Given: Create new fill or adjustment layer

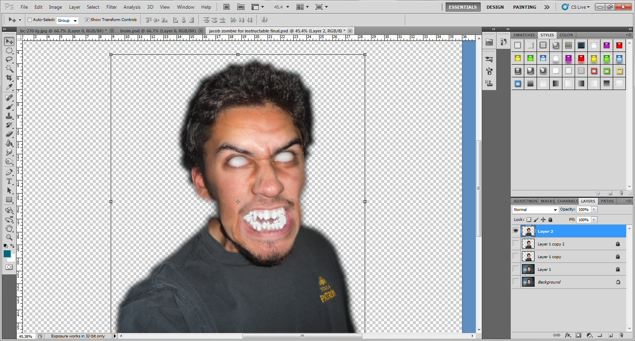Looking at the screenshot, I should tap(589, 335).
